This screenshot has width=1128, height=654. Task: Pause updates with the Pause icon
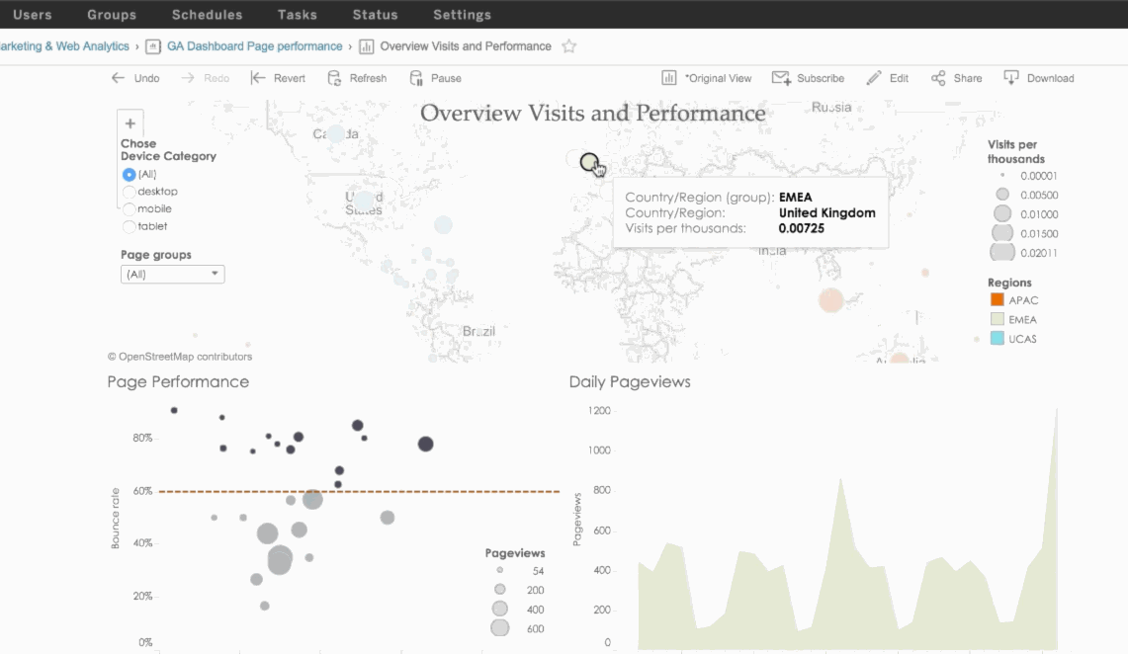[x=416, y=78]
